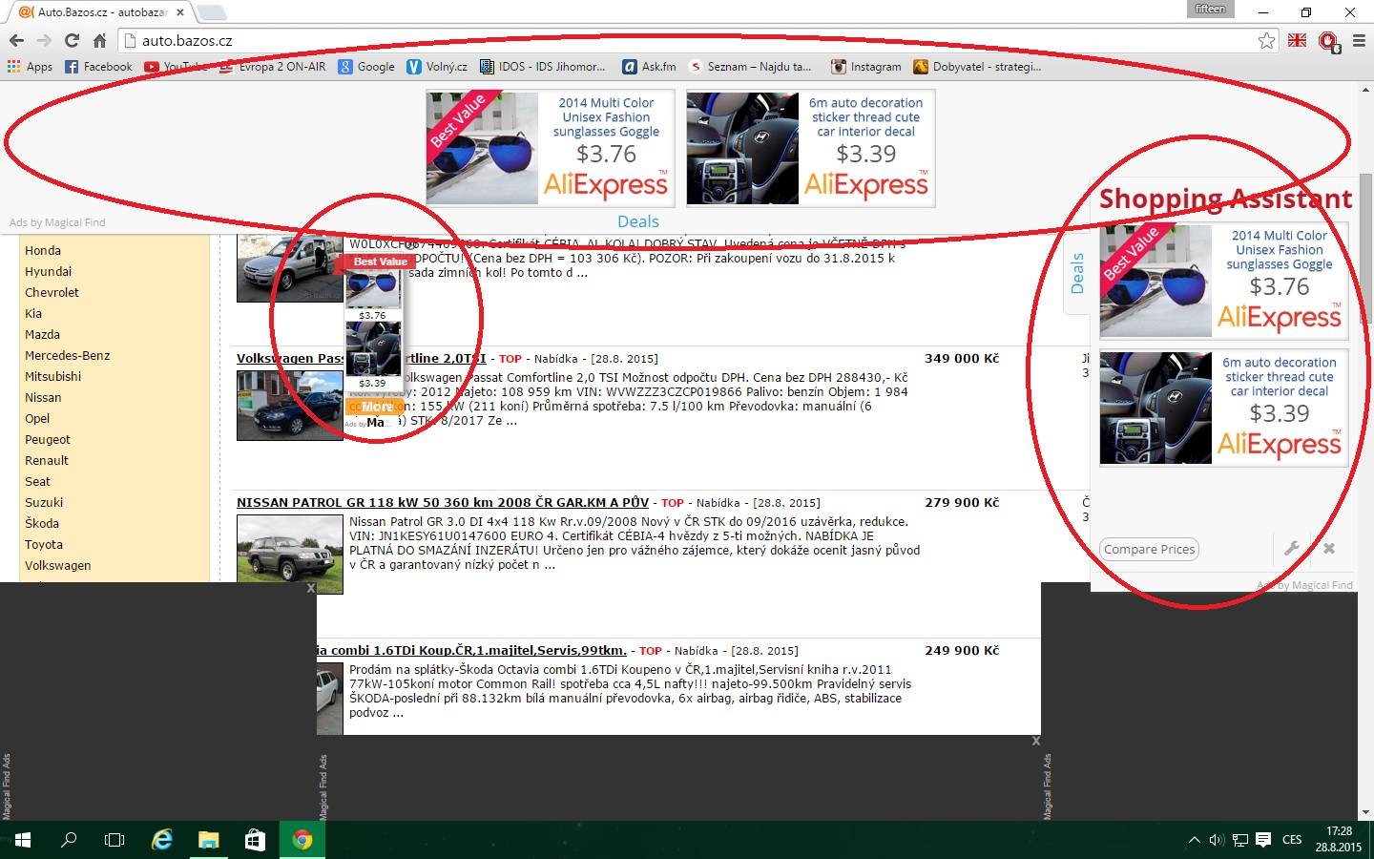Screen dimensions: 1374x859
Task: Close the Shopping Assistant panel
Action: click(1329, 548)
